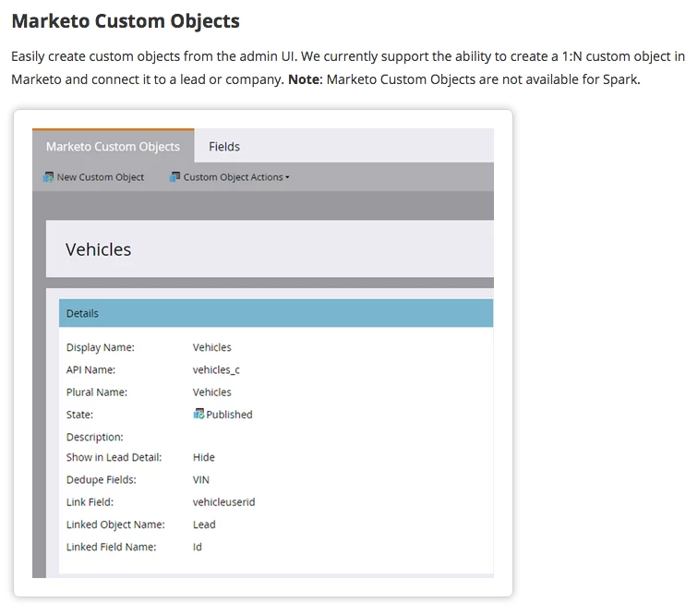Click the bold Note text in paragraph
698x615 pixels.
click(304, 79)
